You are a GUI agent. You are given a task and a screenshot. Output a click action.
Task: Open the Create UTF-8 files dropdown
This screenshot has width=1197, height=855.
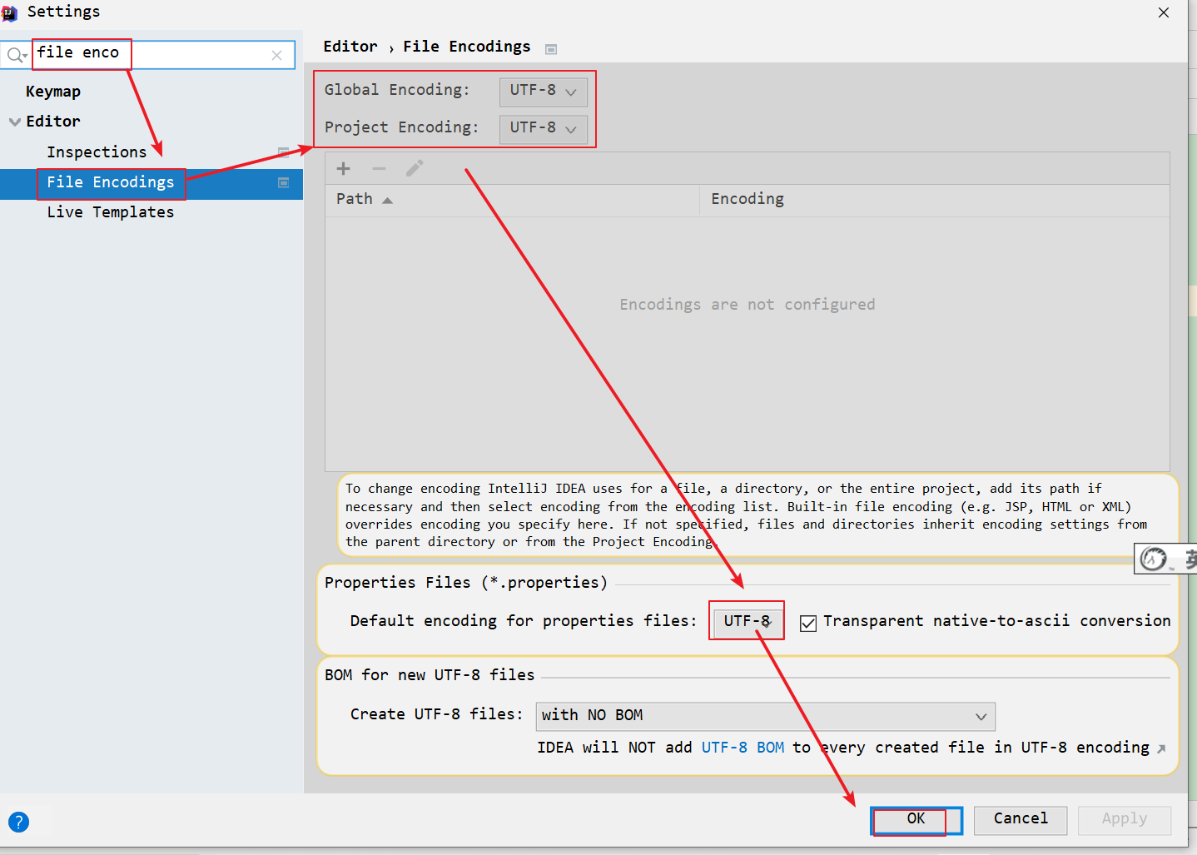click(x=765, y=716)
